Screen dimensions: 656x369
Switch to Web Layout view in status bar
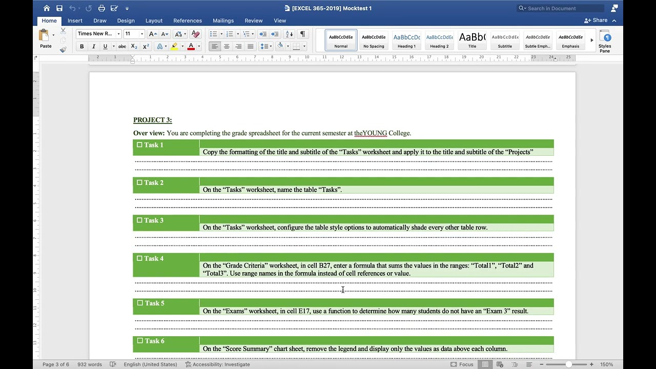coord(500,364)
